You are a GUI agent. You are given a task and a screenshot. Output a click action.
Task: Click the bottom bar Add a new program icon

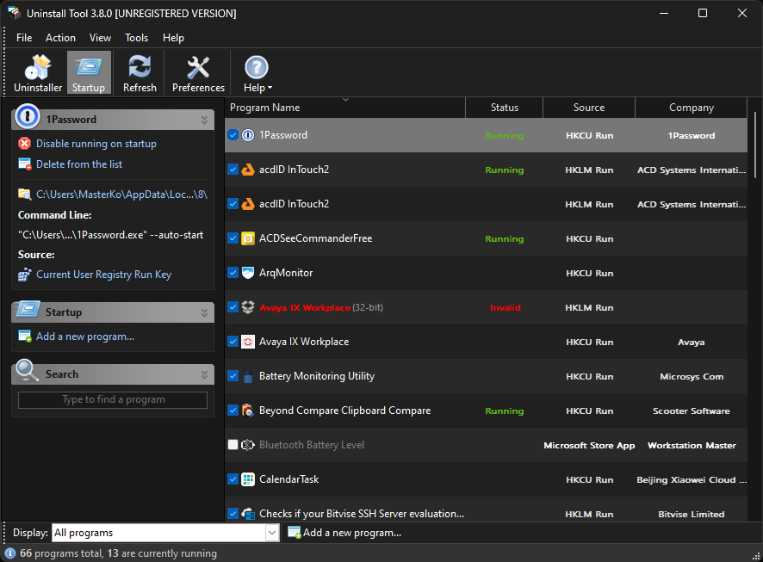294,533
